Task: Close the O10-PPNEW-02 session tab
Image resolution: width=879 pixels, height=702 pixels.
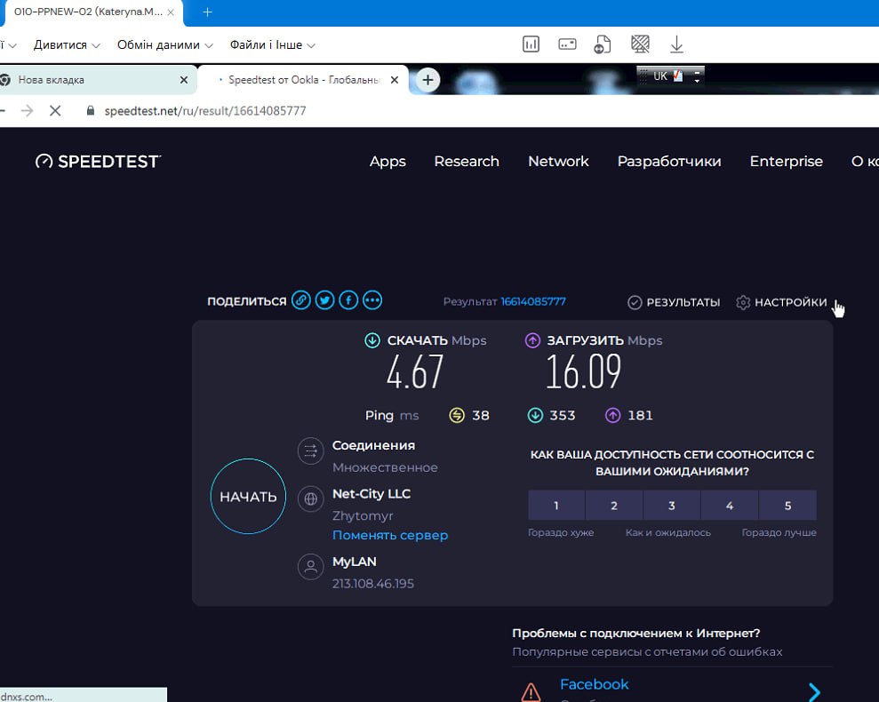Action: (x=171, y=12)
